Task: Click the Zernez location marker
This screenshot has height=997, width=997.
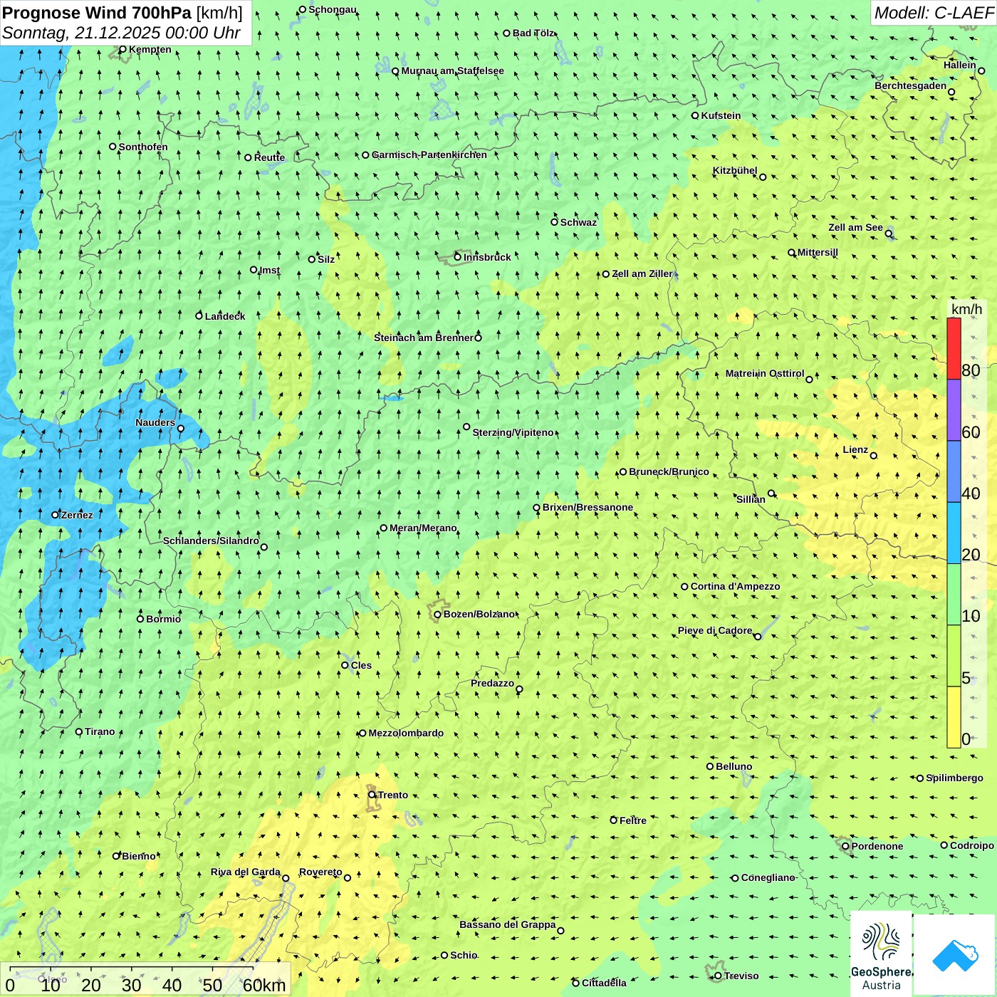Action: point(56,515)
